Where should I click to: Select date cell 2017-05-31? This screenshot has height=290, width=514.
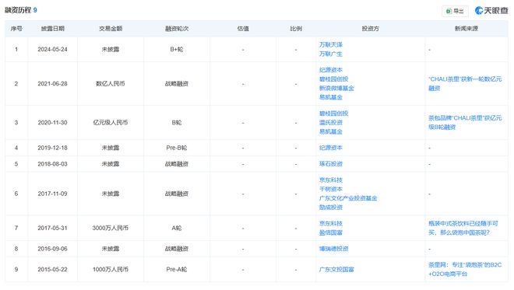click(52, 228)
